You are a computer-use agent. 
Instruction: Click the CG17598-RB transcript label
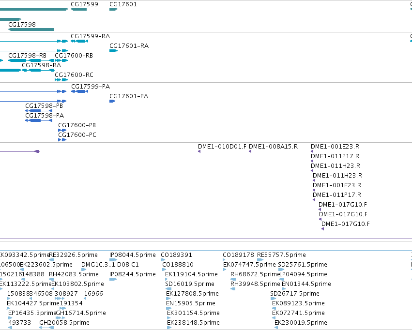click(x=27, y=55)
